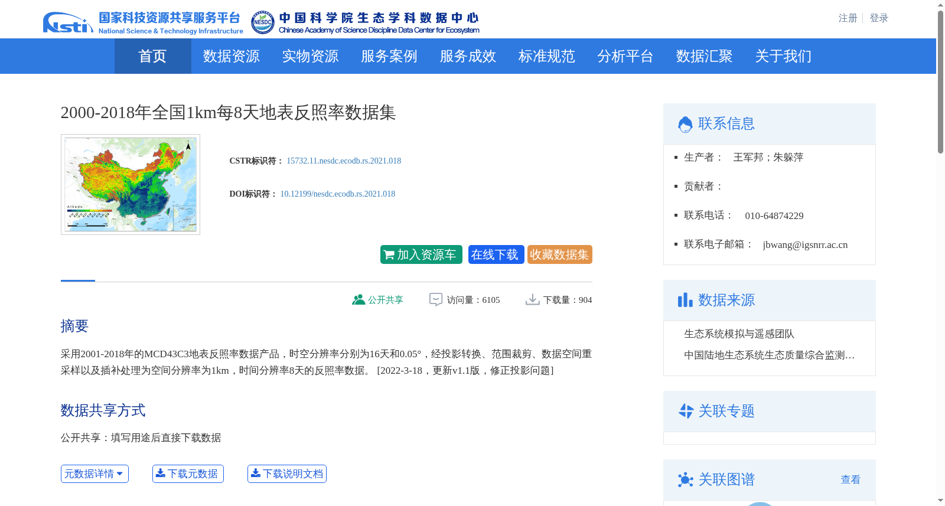Viewport: 945px width, 506px height.
Task: Open 分析平台 menu item
Action: click(x=625, y=56)
